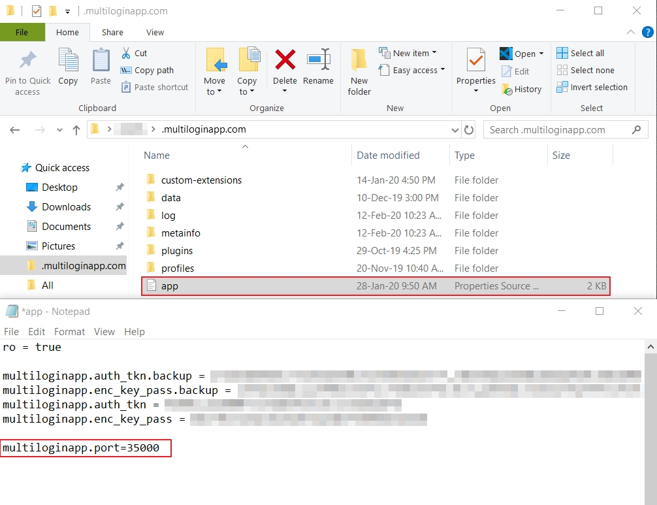Click the Copy icon in Clipboard group
Image resolution: width=657 pixels, height=505 pixels.
pyautogui.click(x=68, y=60)
